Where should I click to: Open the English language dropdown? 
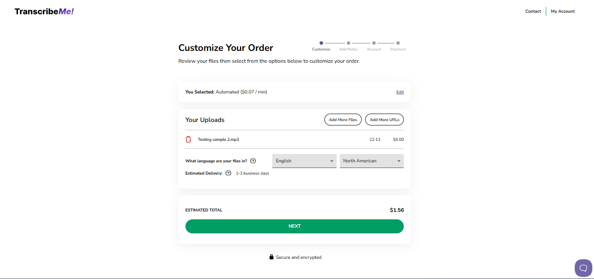pos(304,161)
